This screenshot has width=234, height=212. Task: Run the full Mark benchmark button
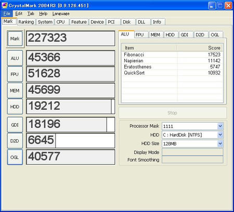point(15,38)
